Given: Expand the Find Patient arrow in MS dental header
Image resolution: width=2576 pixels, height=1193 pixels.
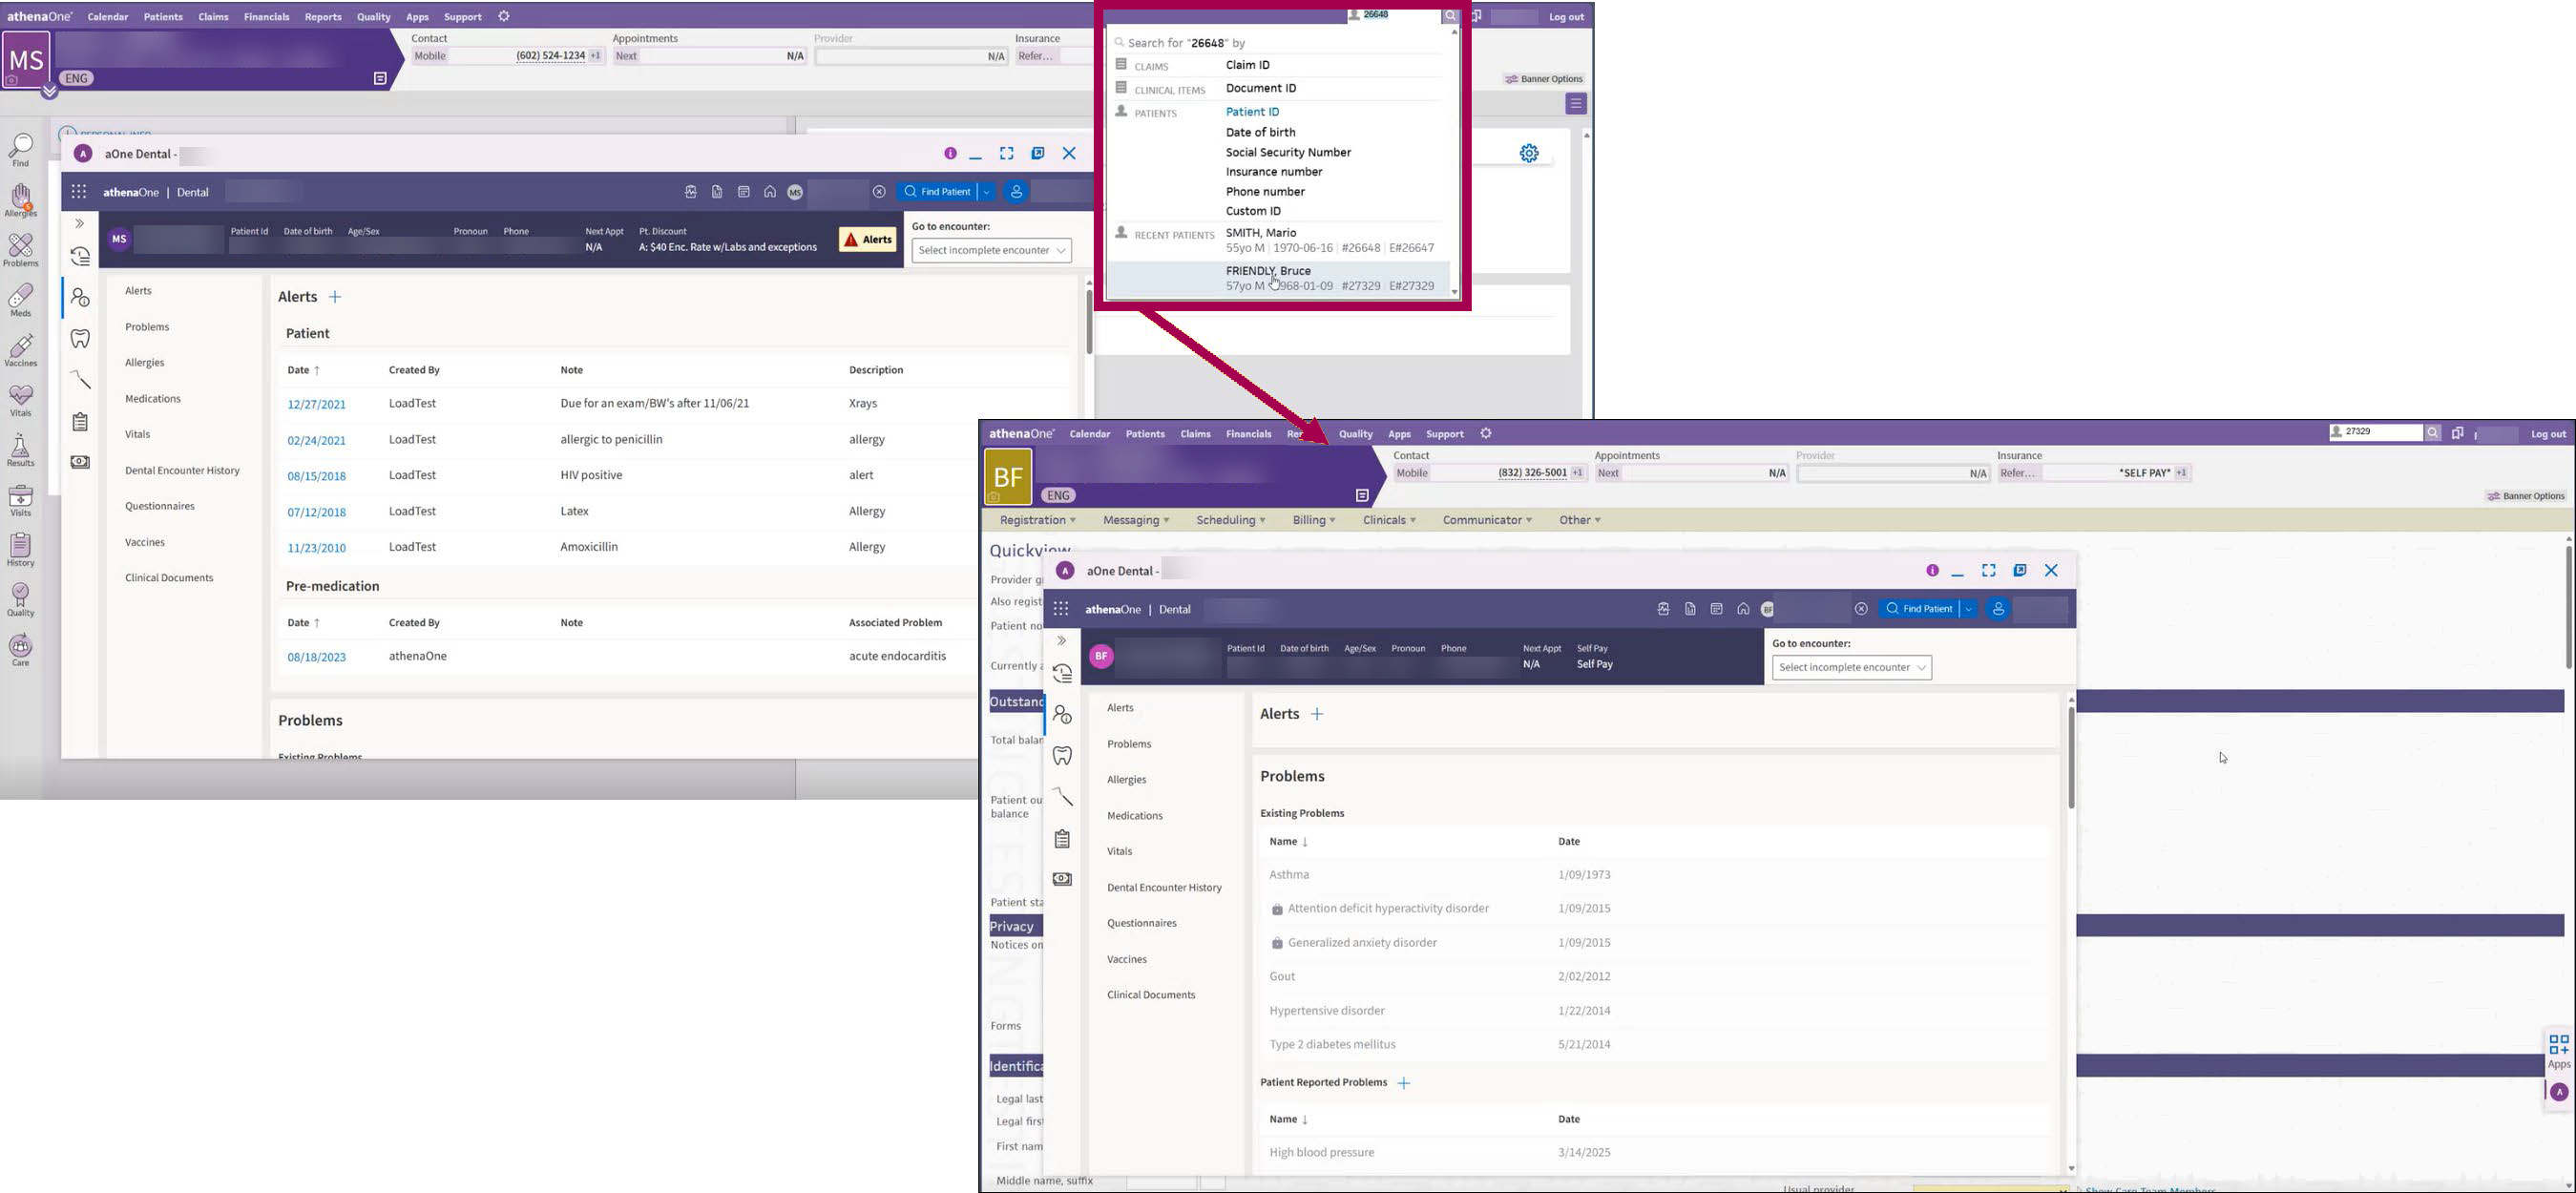Looking at the screenshot, I should click(x=986, y=192).
